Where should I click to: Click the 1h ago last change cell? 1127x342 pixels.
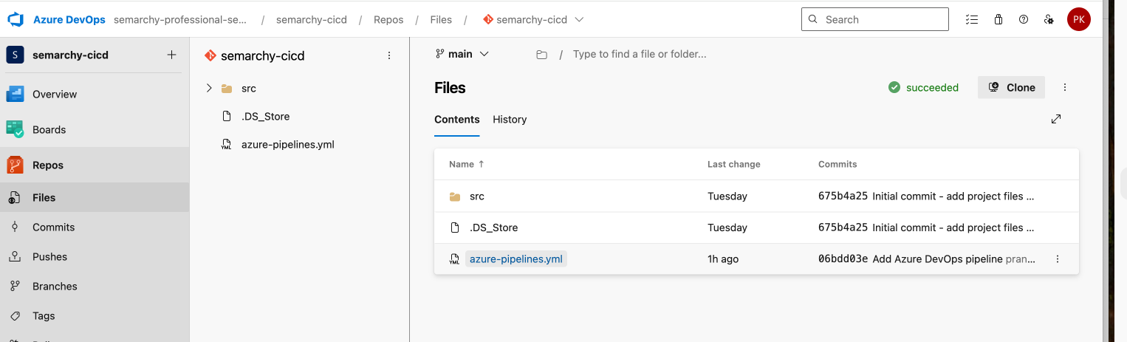tap(723, 259)
